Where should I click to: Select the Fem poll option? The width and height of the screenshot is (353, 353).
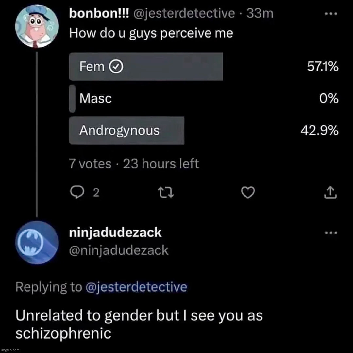[x=146, y=66]
